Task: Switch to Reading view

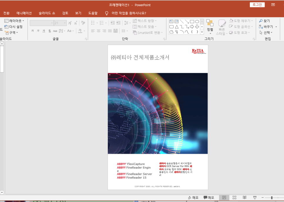Action: click(x=245, y=198)
